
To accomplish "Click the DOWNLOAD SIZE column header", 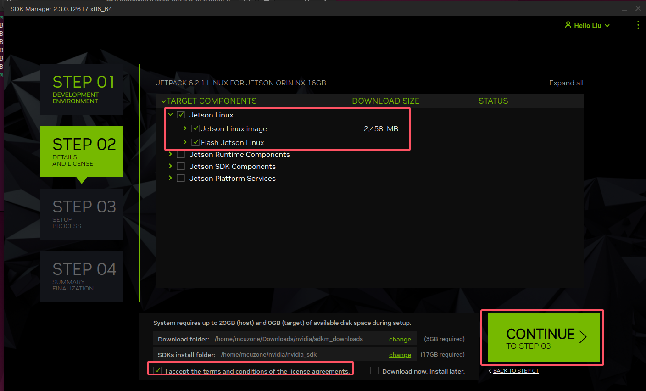I will tap(385, 101).
